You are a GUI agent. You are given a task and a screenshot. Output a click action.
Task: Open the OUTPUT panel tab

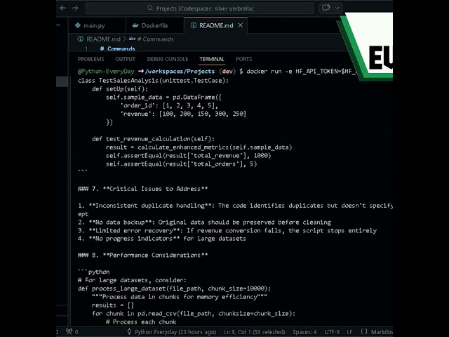[x=125, y=59]
